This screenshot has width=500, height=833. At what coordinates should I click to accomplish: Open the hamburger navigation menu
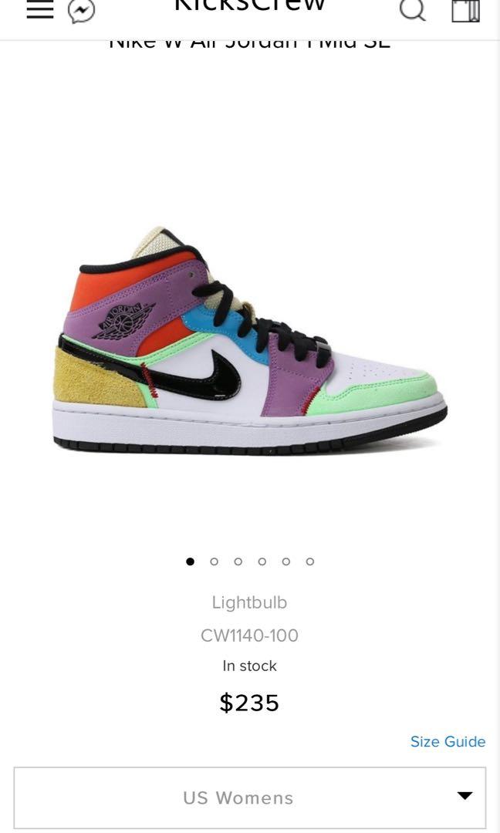40,9
